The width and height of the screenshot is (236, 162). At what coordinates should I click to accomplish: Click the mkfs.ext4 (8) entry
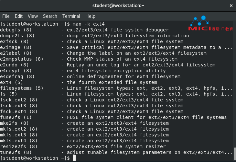(19, 141)
